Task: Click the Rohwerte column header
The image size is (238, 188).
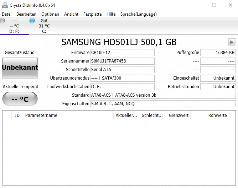Action: click(x=209, y=116)
